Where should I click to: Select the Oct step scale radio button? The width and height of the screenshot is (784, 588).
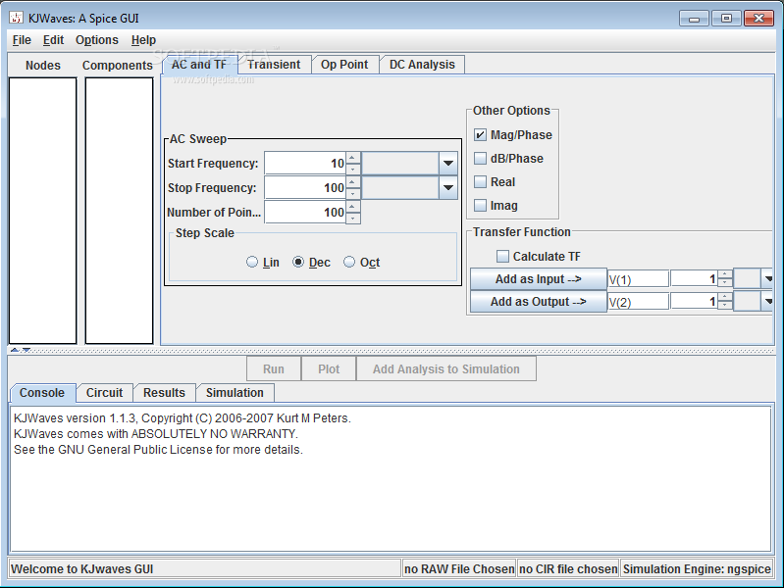point(349,262)
